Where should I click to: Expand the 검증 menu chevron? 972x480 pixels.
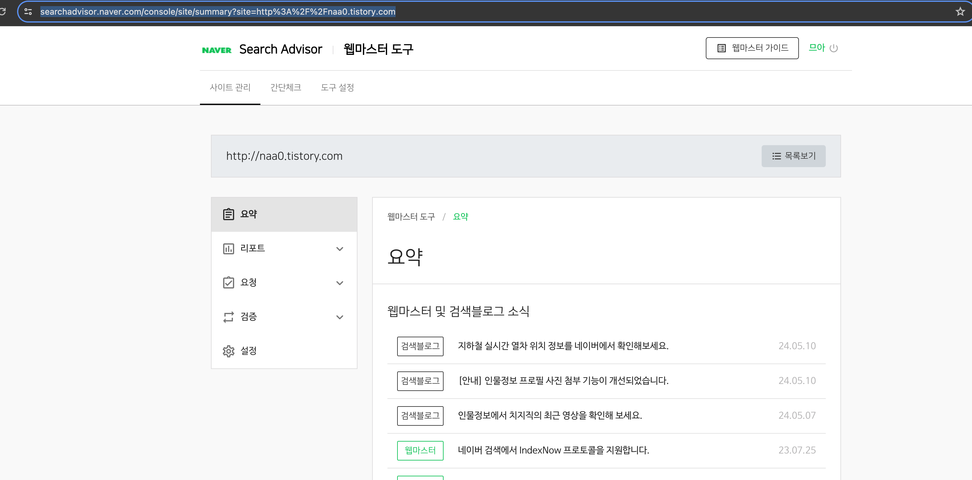pos(339,317)
